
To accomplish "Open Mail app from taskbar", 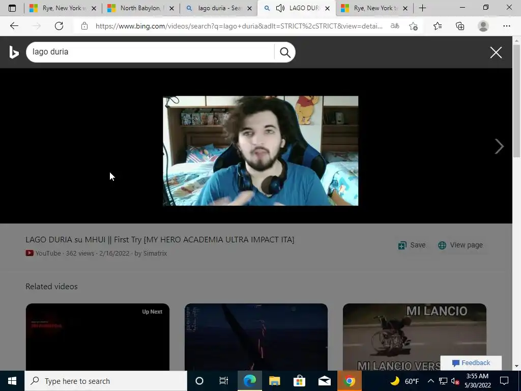I will pyautogui.click(x=324, y=381).
